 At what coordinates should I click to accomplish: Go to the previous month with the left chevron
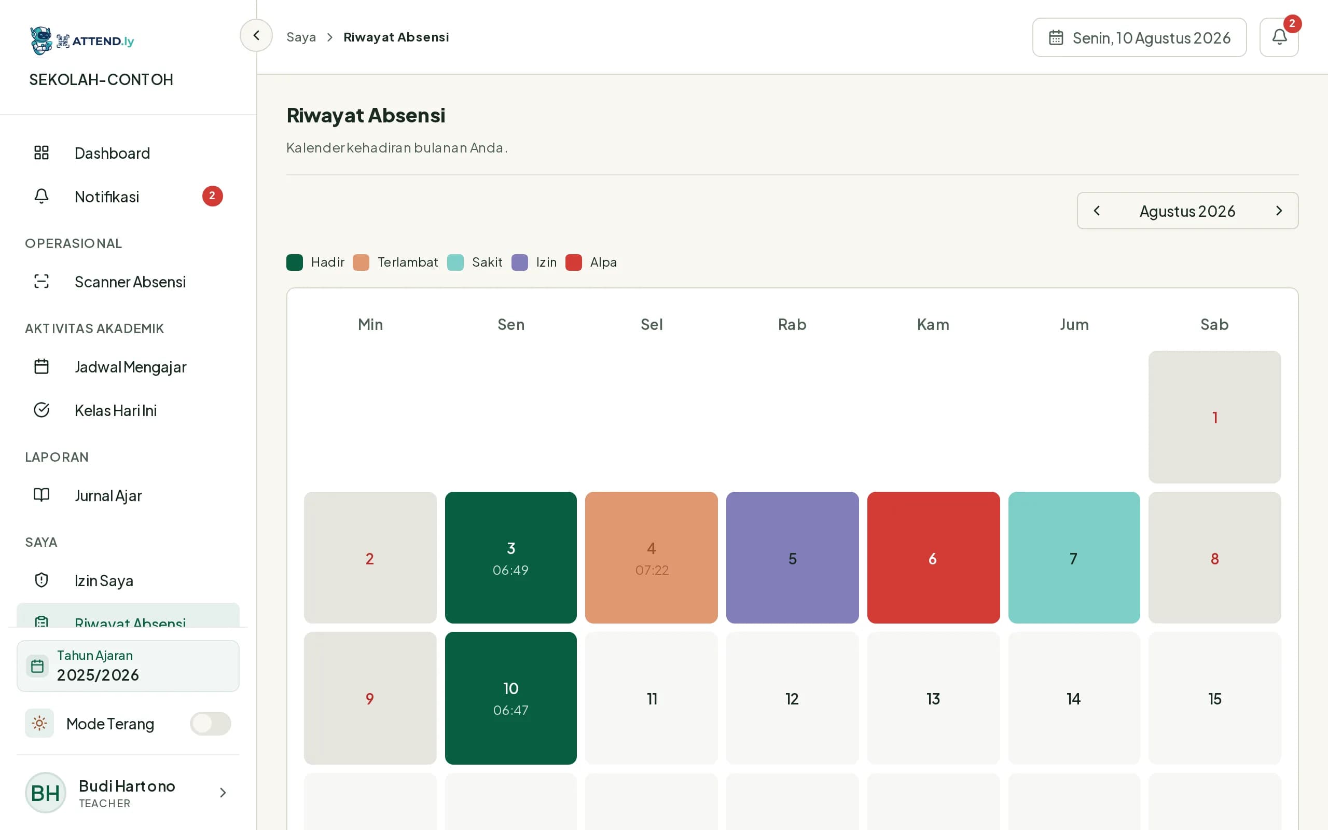(1097, 211)
